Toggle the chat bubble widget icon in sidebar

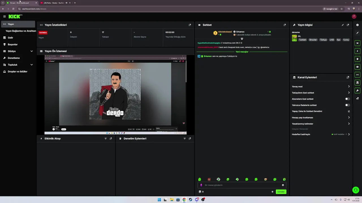[x=357, y=67]
